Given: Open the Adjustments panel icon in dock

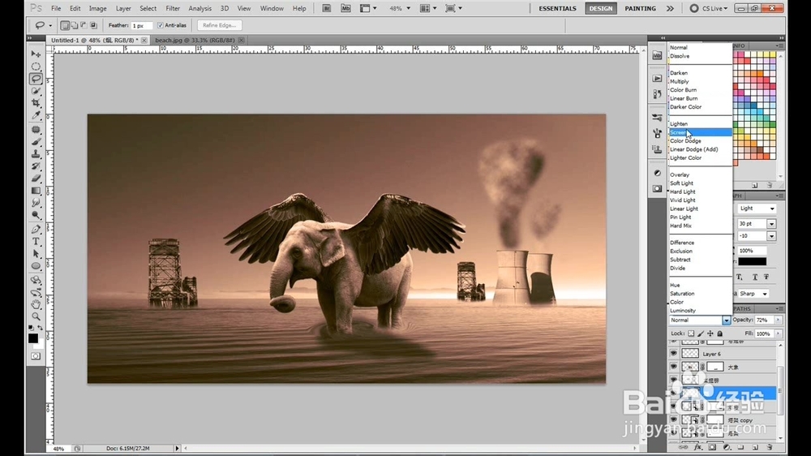Looking at the screenshot, I should [657, 173].
